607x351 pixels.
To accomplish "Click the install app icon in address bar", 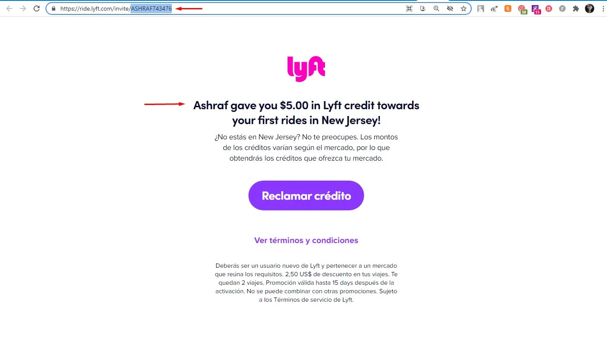I will [423, 8].
